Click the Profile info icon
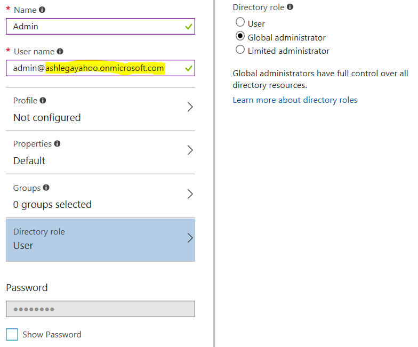 [x=43, y=100]
